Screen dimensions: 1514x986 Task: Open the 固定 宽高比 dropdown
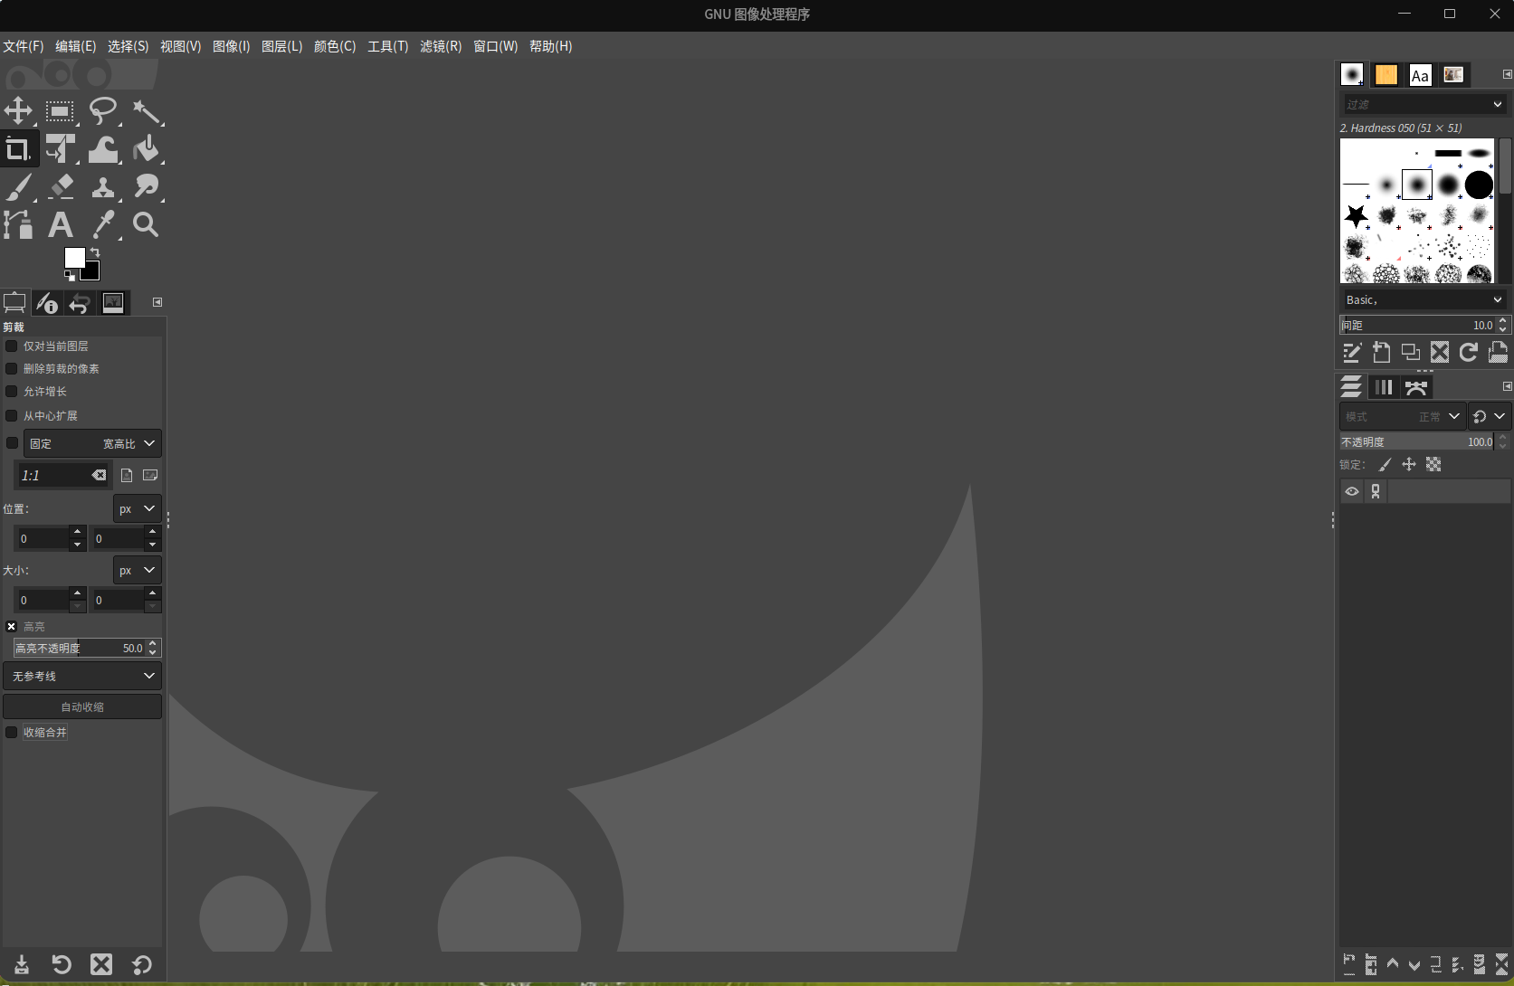[x=92, y=443]
